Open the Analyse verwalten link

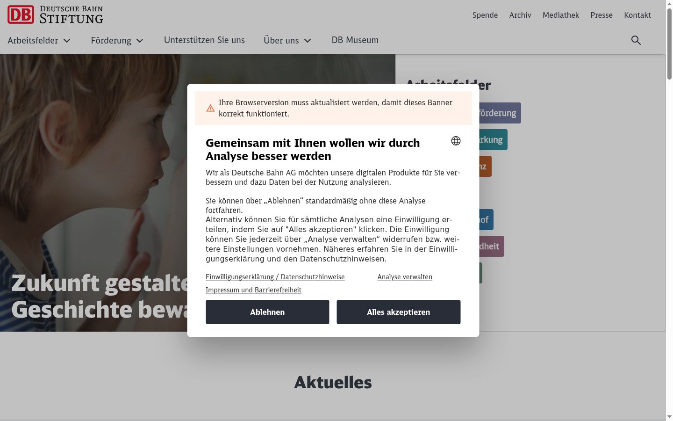[x=405, y=277]
